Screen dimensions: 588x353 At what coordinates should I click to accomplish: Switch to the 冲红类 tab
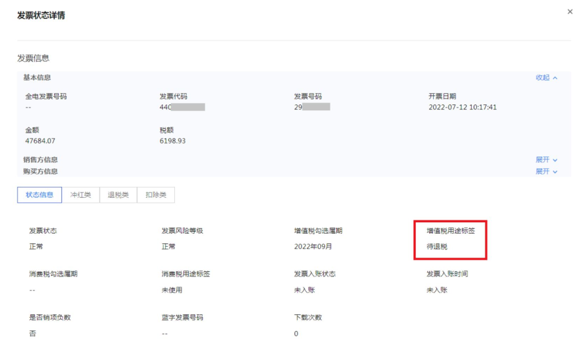pyautogui.click(x=81, y=195)
